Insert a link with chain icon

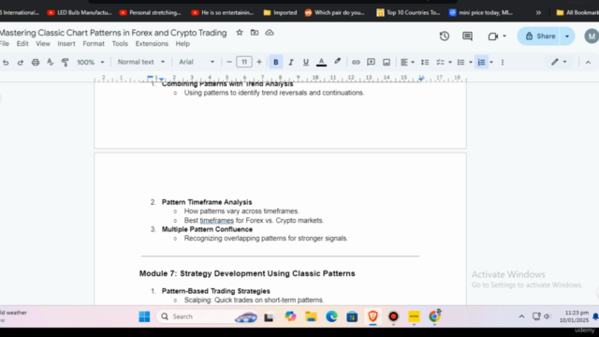point(356,63)
